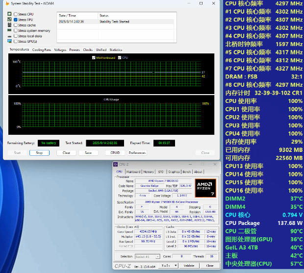Click the CPU Package 137.68 W sensor row
Image resolution: width=304 pixels, height=273 pixels.
pyautogui.click(x=264, y=223)
